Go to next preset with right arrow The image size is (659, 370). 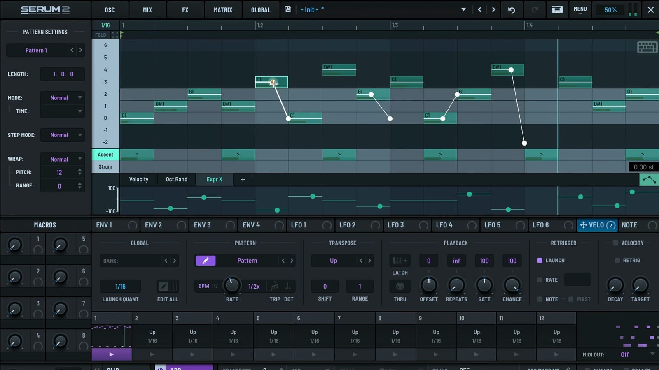tap(493, 9)
